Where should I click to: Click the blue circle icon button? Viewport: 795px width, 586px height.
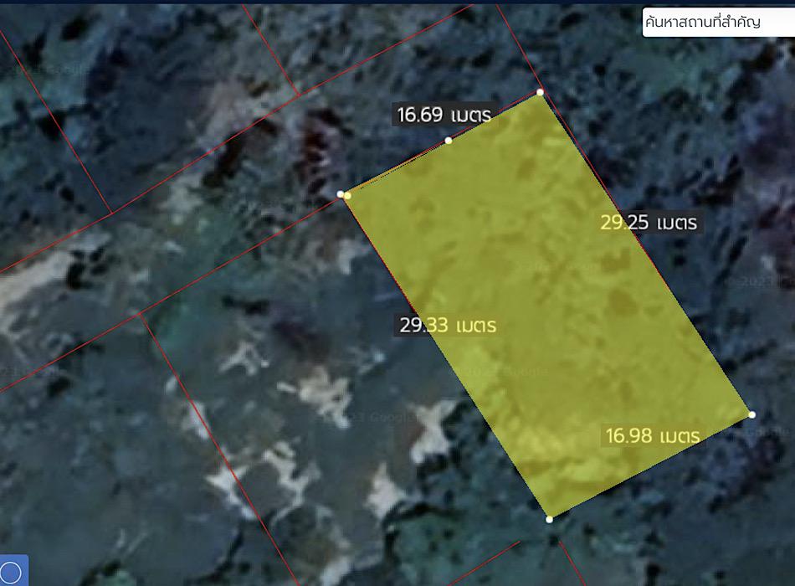[13, 572]
